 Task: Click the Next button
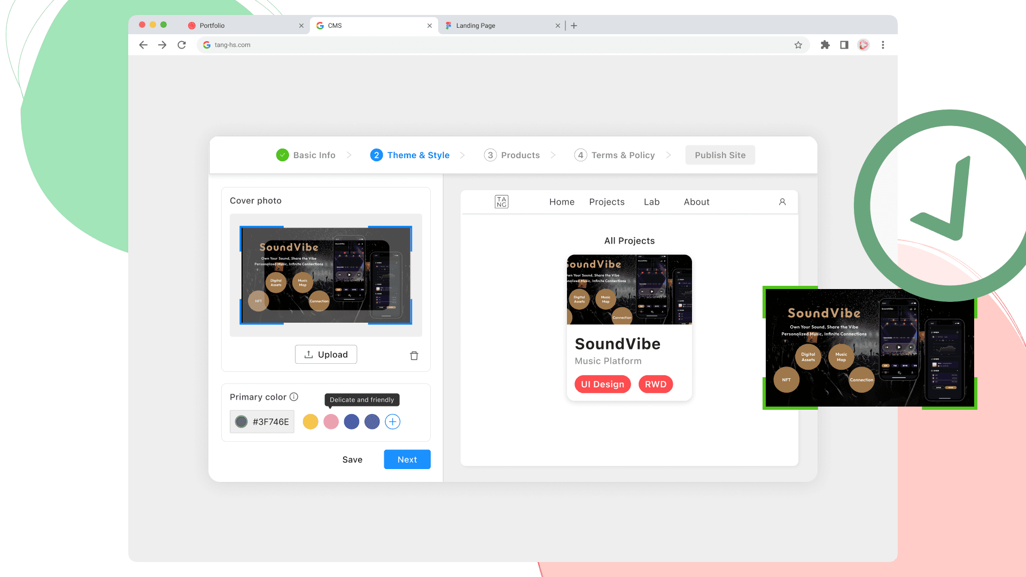click(x=407, y=459)
